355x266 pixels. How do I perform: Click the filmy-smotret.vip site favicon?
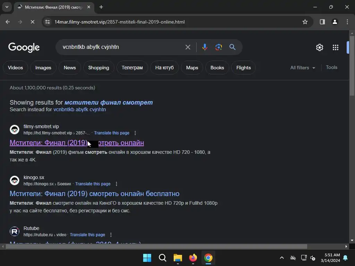coord(15,130)
